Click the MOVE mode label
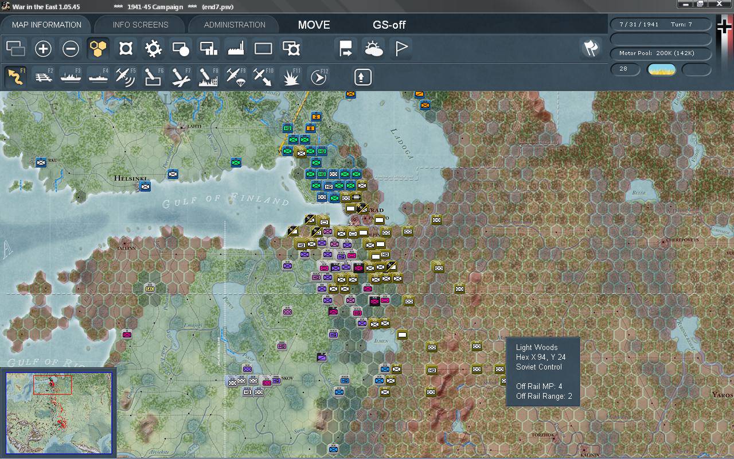The height and width of the screenshot is (459, 734). (x=314, y=25)
